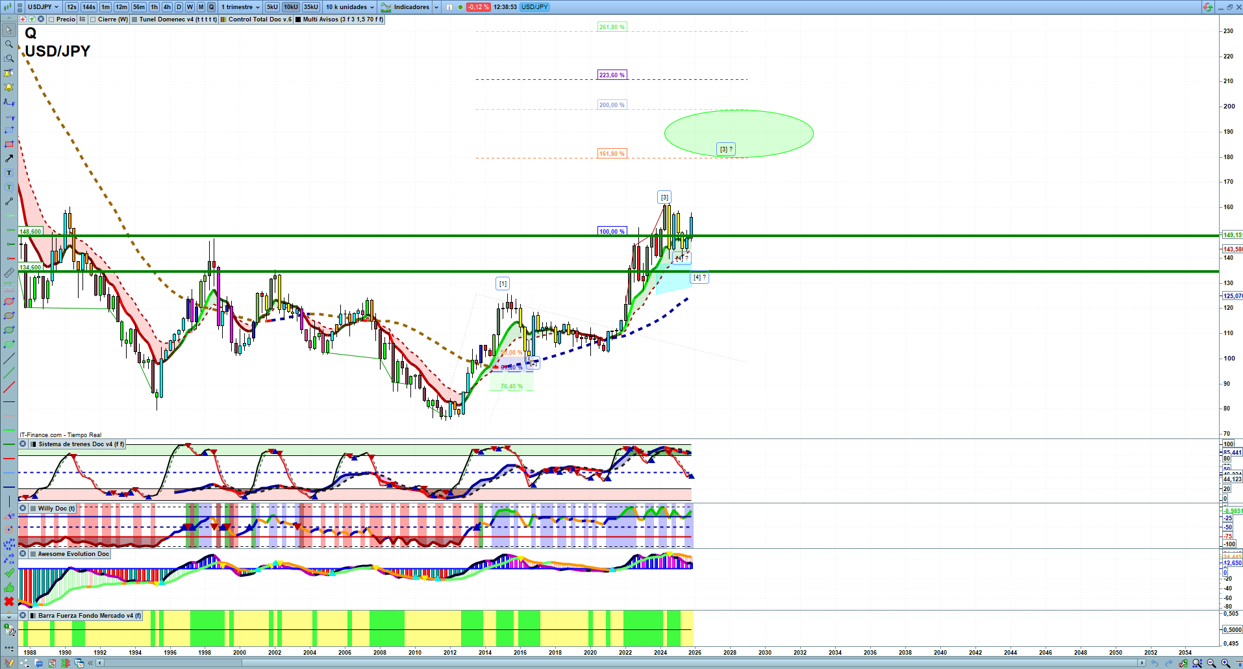Image resolution: width=1243 pixels, height=669 pixels.
Task: Select the green diagonal line tool
Action: [9, 373]
